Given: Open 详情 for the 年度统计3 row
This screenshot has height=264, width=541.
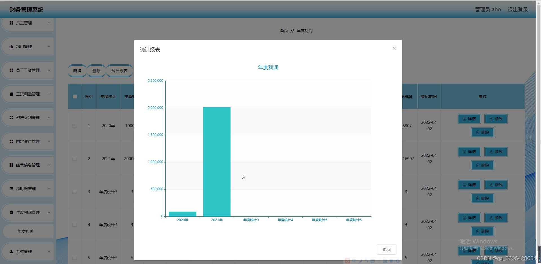Looking at the screenshot, I should coord(469,185).
